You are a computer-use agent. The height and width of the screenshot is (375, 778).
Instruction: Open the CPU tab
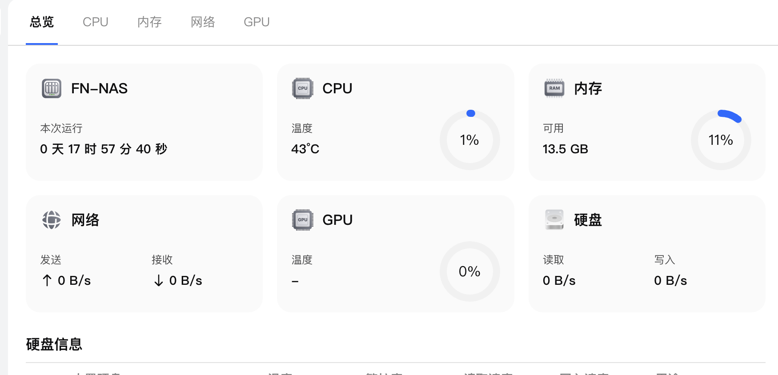tap(96, 22)
